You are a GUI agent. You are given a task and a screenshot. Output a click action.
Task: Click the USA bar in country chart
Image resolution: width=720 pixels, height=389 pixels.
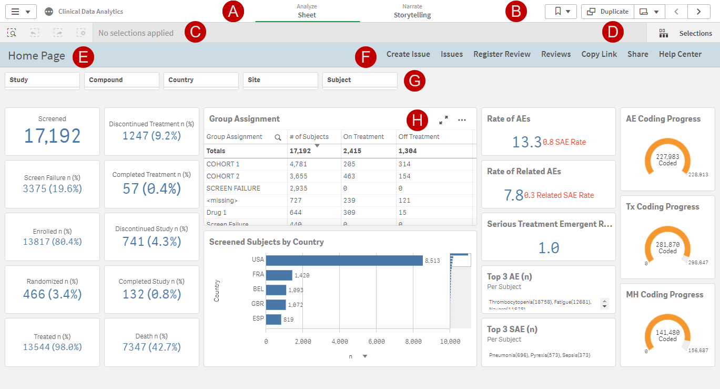pos(344,260)
